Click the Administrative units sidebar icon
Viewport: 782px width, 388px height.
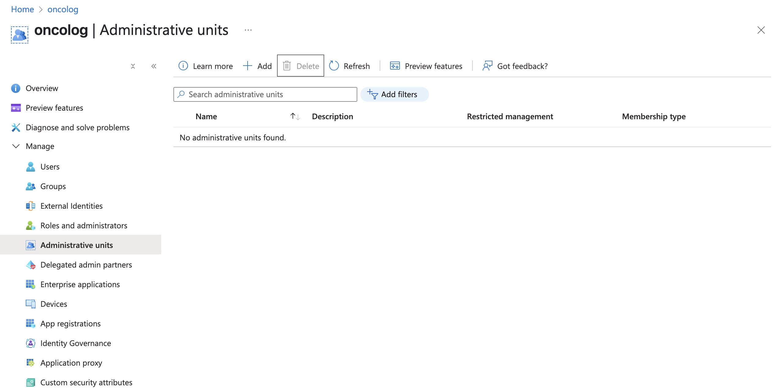[30, 245]
